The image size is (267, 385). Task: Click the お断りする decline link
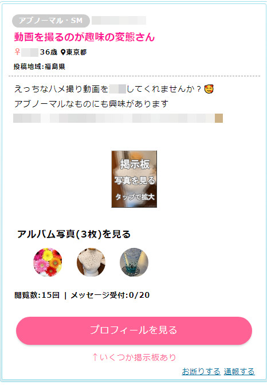[201, 371]
